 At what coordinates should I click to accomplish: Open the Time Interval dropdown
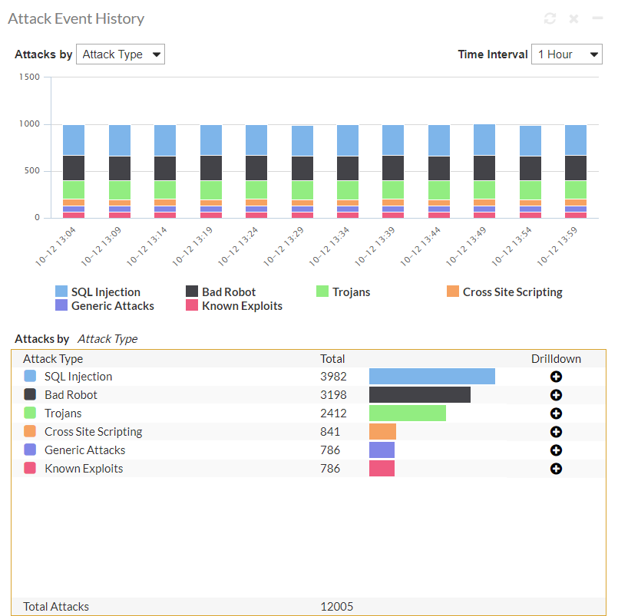click(x=567, y=54)
